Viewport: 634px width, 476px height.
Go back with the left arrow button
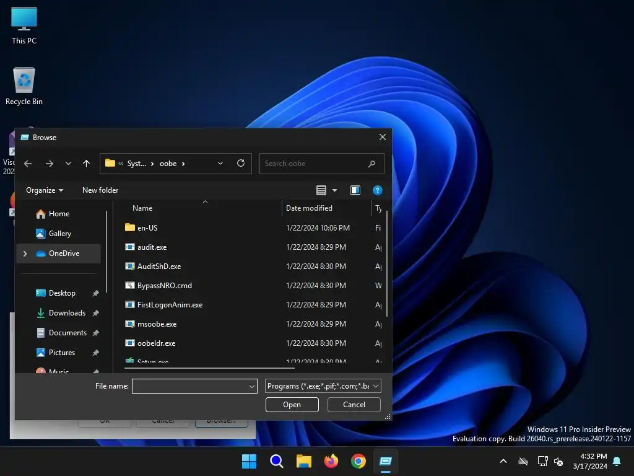click(28, 164)
